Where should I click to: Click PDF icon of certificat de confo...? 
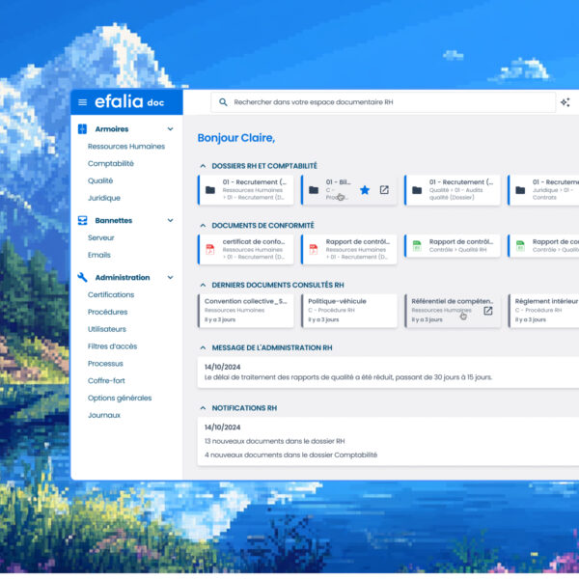[210, 249]
